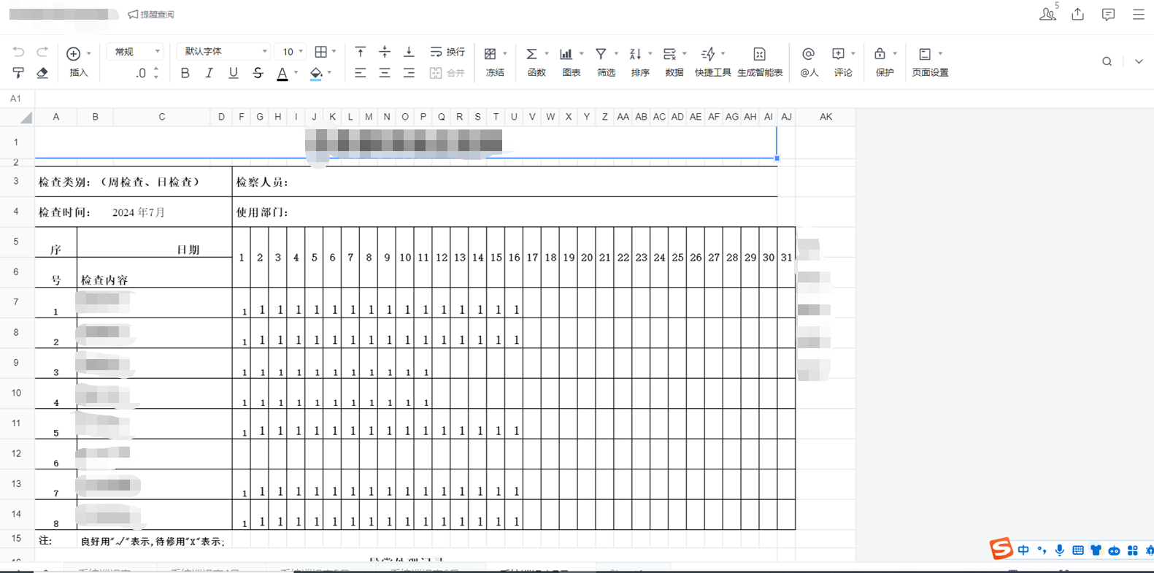Align text to the right
The width and height of the screenshot is (1154, 573).
click(409, 73)
